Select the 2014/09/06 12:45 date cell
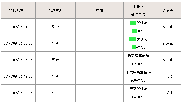Image resolution: width=181 pixels, height=102 pixels. (x=18, y=93)
